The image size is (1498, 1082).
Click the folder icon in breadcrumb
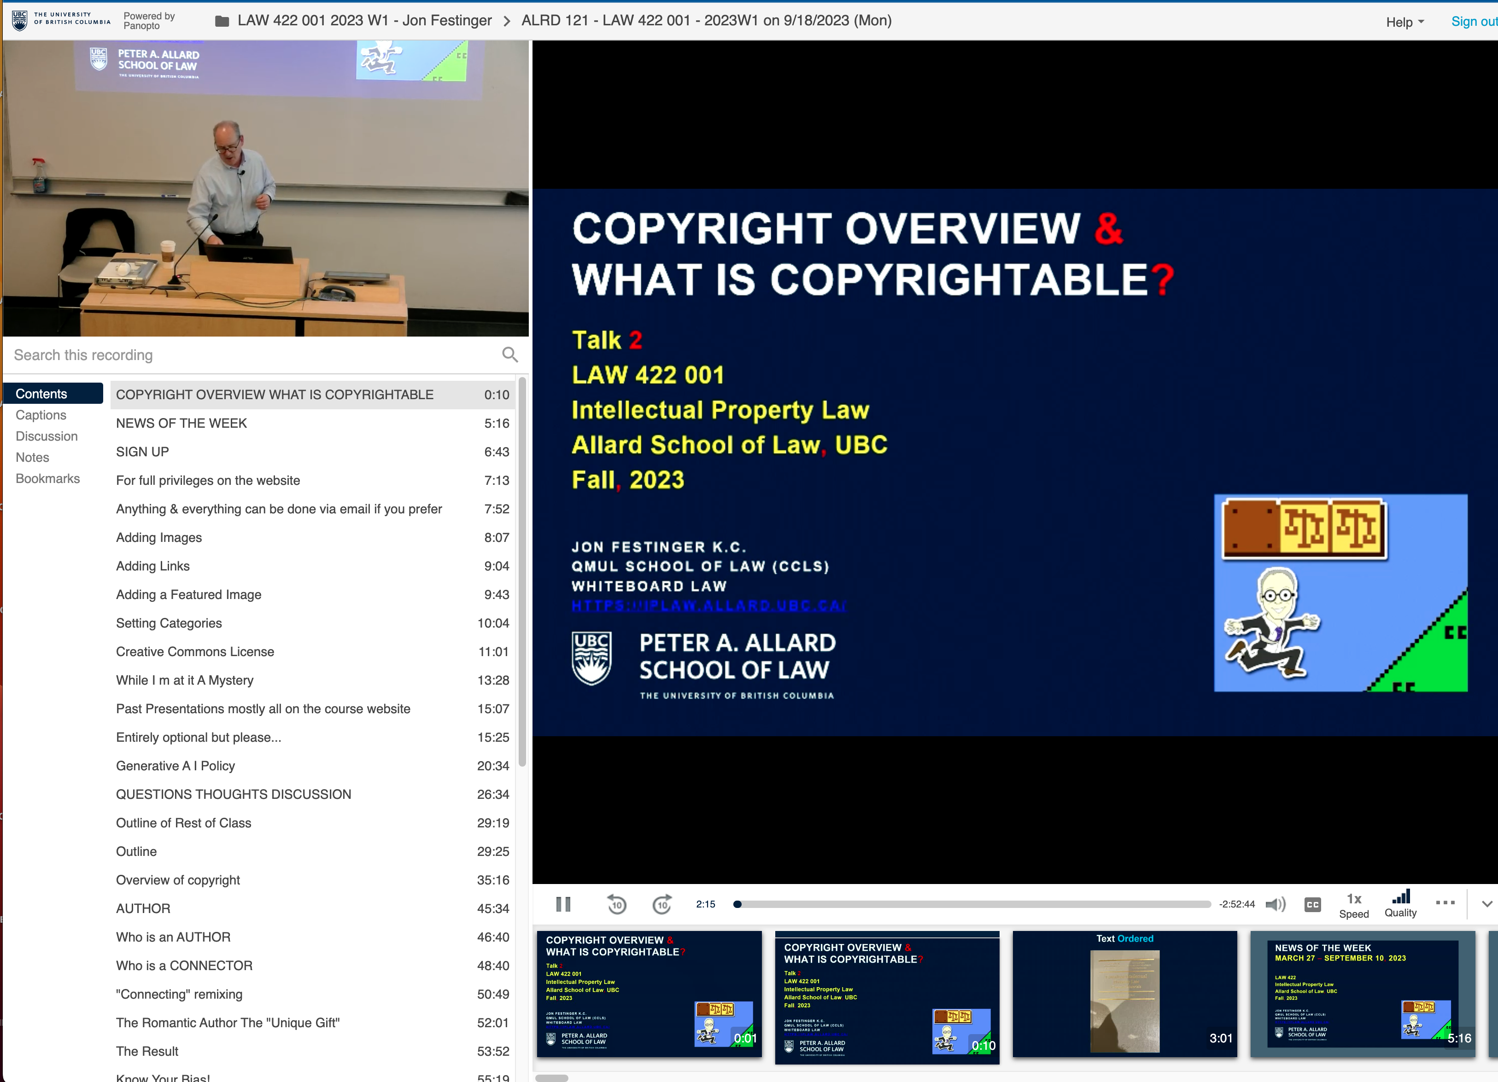tap(222, 21)
